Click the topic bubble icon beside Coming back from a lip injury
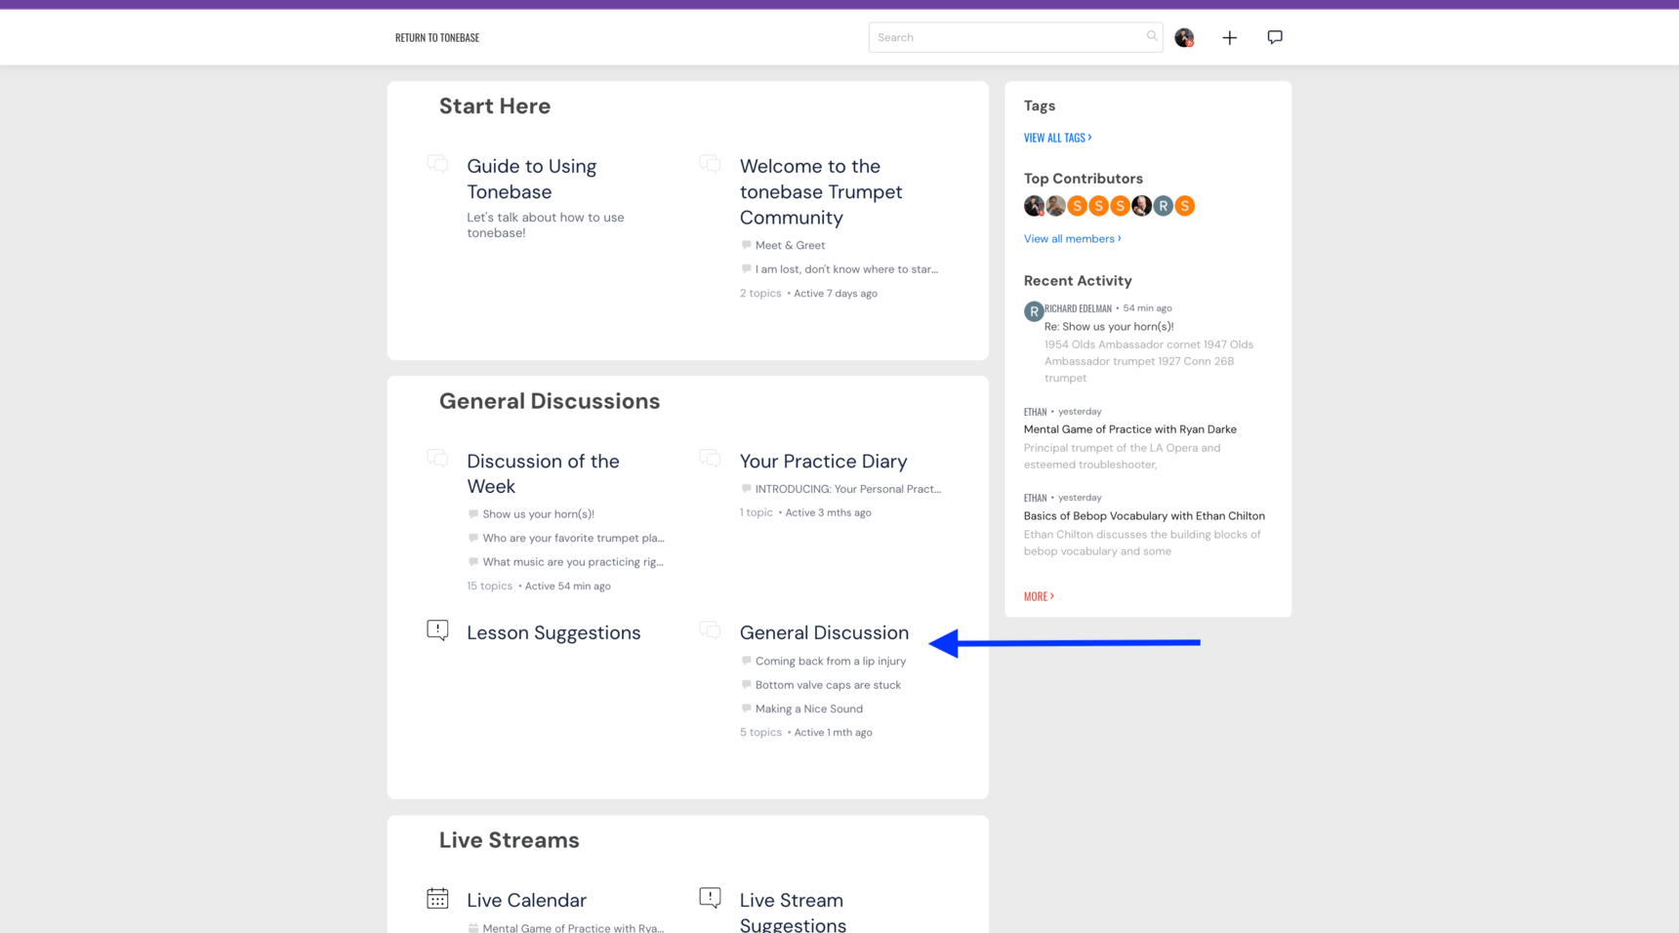1679x933 pixels. (x=746, y=661)
